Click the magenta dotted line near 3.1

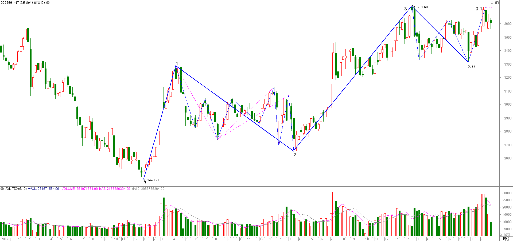[489, 7]
